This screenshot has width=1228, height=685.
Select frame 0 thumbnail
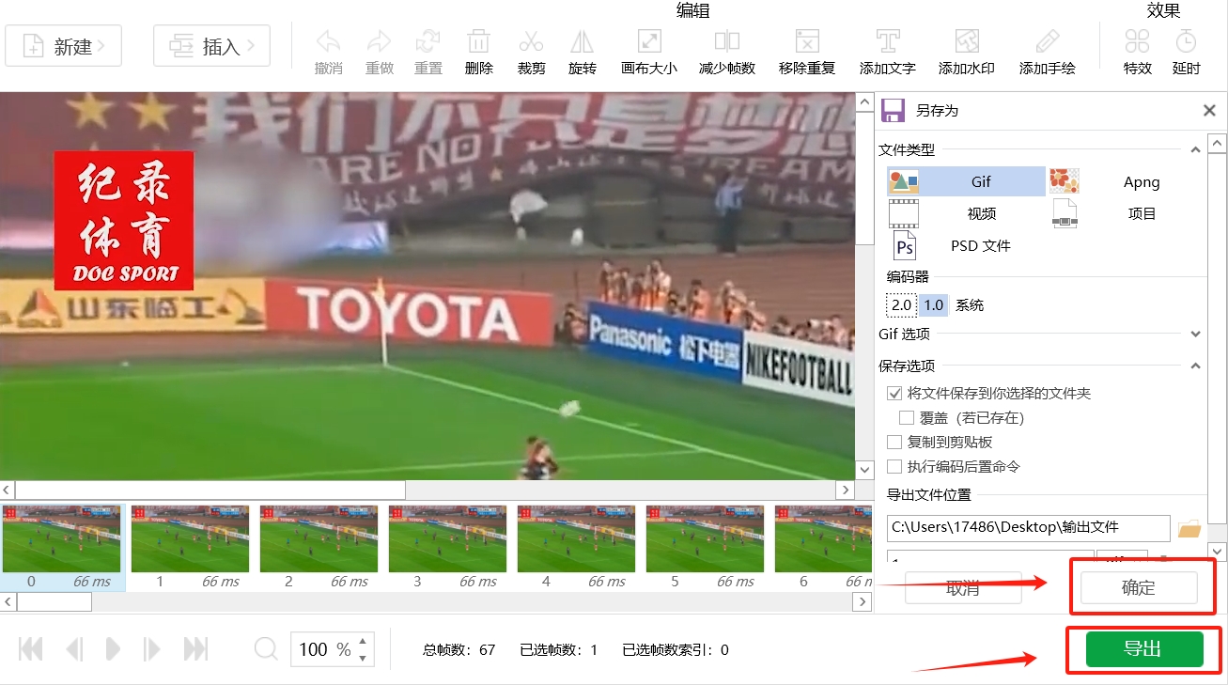point(62,547)
